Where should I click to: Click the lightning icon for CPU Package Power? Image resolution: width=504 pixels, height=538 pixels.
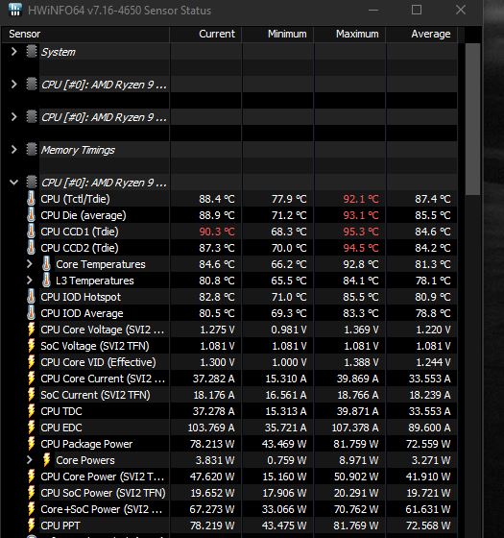[31, 443]
